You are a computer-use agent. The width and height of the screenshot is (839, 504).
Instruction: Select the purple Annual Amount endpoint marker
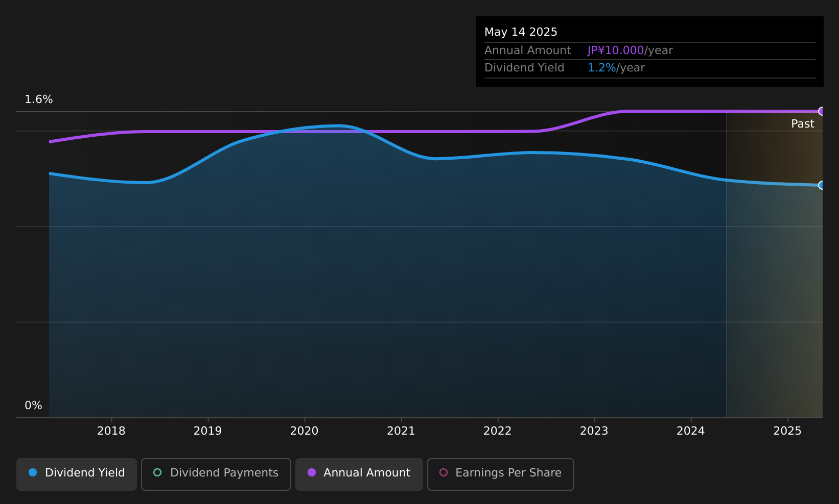coord(822,111)
